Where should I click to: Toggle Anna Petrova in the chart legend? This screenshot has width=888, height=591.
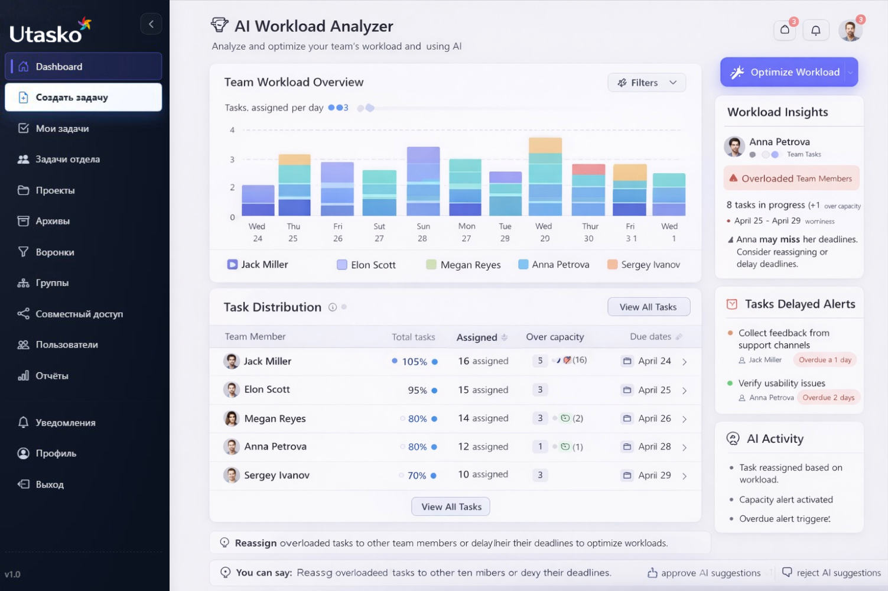click(554, 264)
